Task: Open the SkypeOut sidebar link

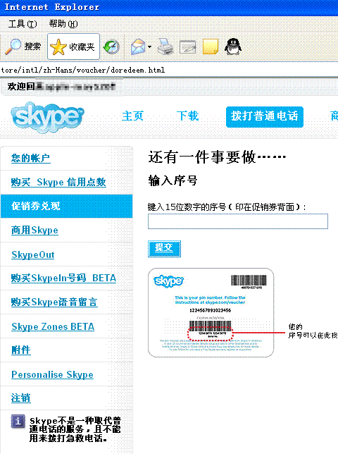Action: click(x=33, y=254)
